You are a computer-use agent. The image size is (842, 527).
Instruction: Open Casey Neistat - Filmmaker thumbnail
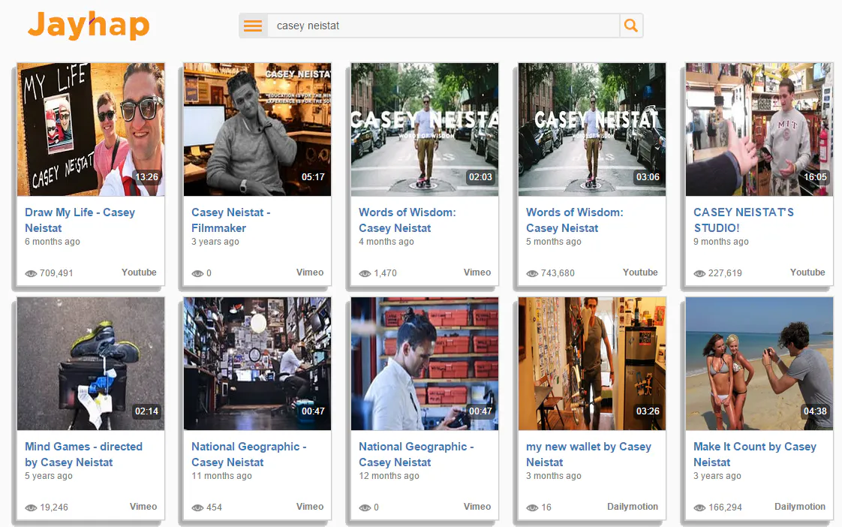coord(257,129)
